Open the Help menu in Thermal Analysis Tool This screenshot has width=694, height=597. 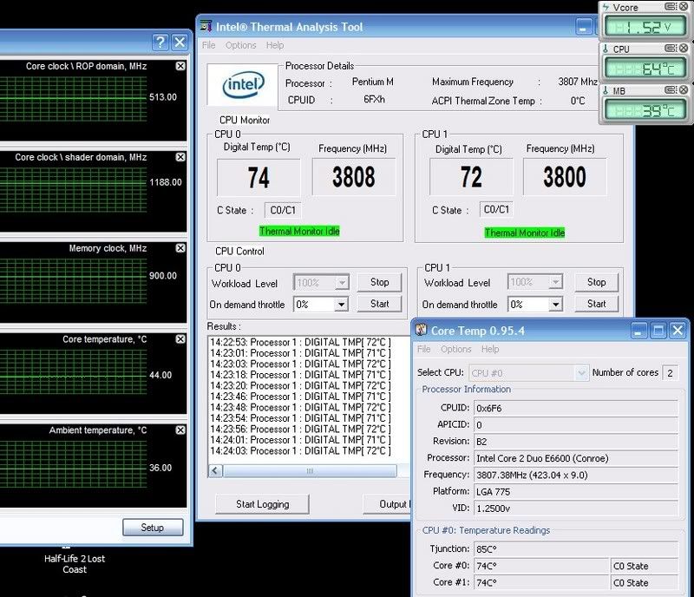(x=275, y=45)
